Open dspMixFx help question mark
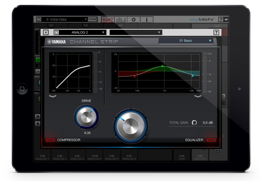 click(221, 19)
